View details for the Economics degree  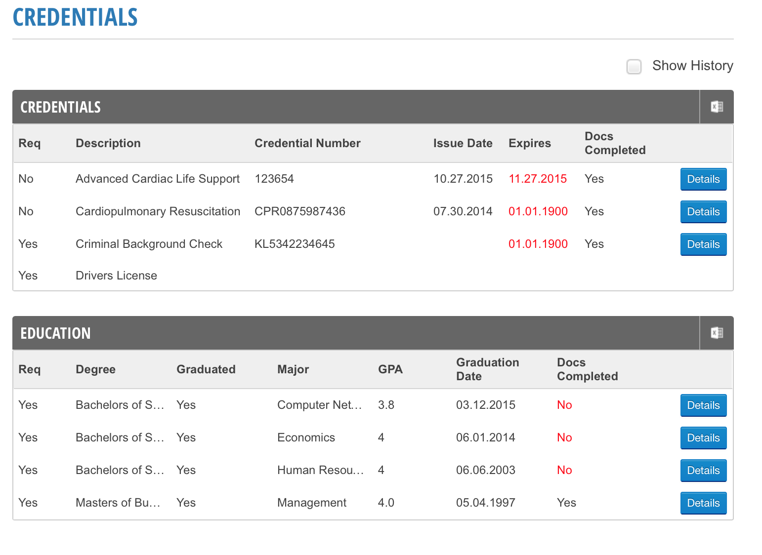pyautogui.click(x=703, y=438)
